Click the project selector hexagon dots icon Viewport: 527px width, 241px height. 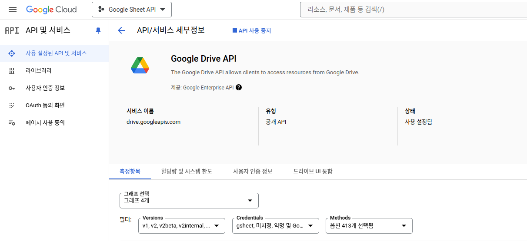click(101, 10)
